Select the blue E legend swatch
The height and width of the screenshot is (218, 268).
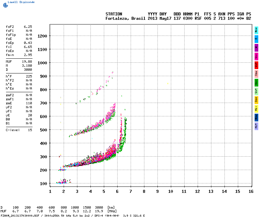(256, 39)
